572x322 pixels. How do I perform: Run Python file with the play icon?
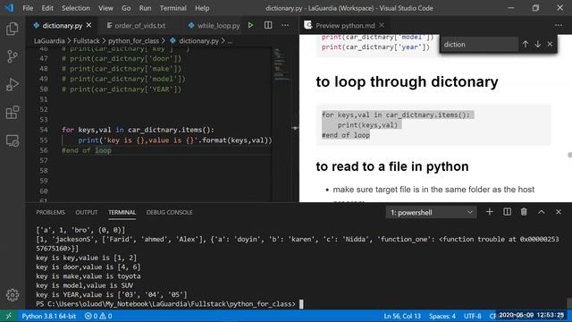(250, 25)
